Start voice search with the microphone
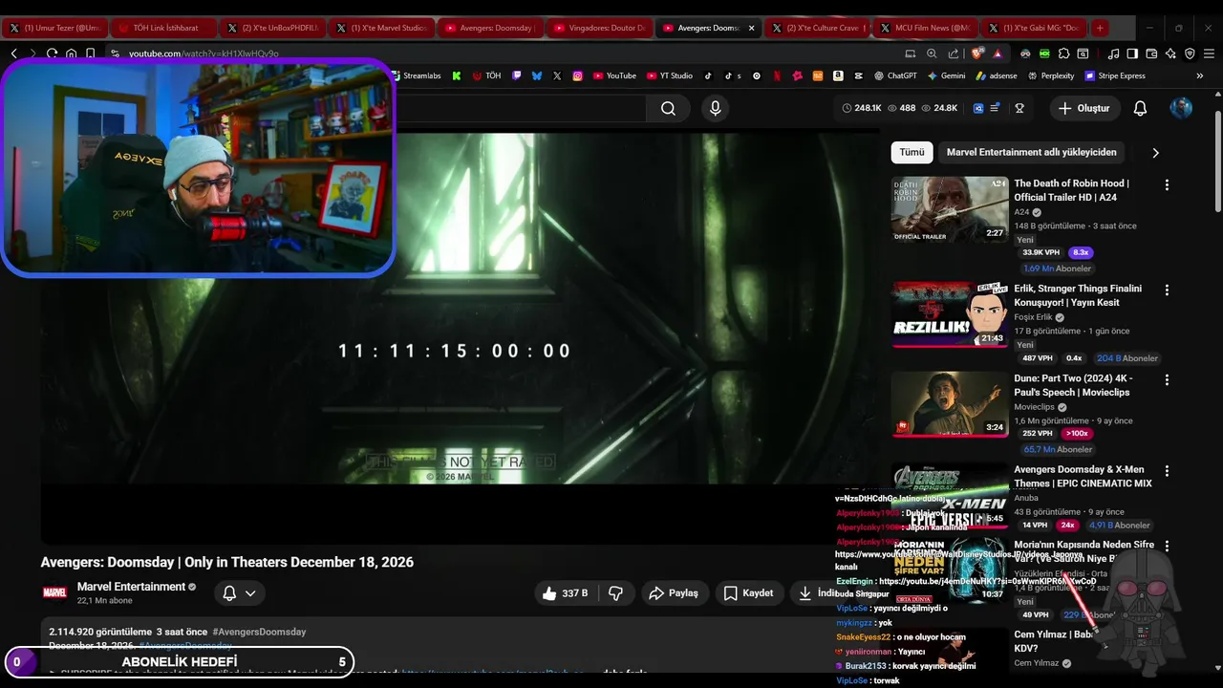The width and height of the screenshot is (1223, 688). click(715, 108)
